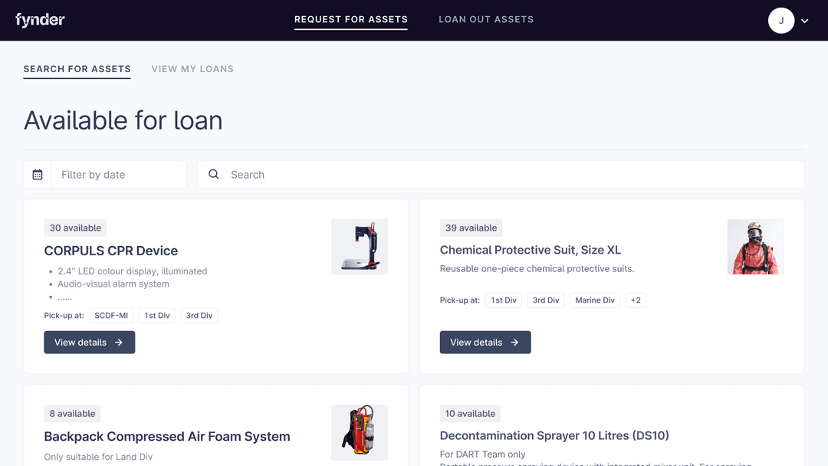Select 3rd Div tag on Protective Suit
The height and width of the screenshot is (466, 828).
(x=546, y=300)
